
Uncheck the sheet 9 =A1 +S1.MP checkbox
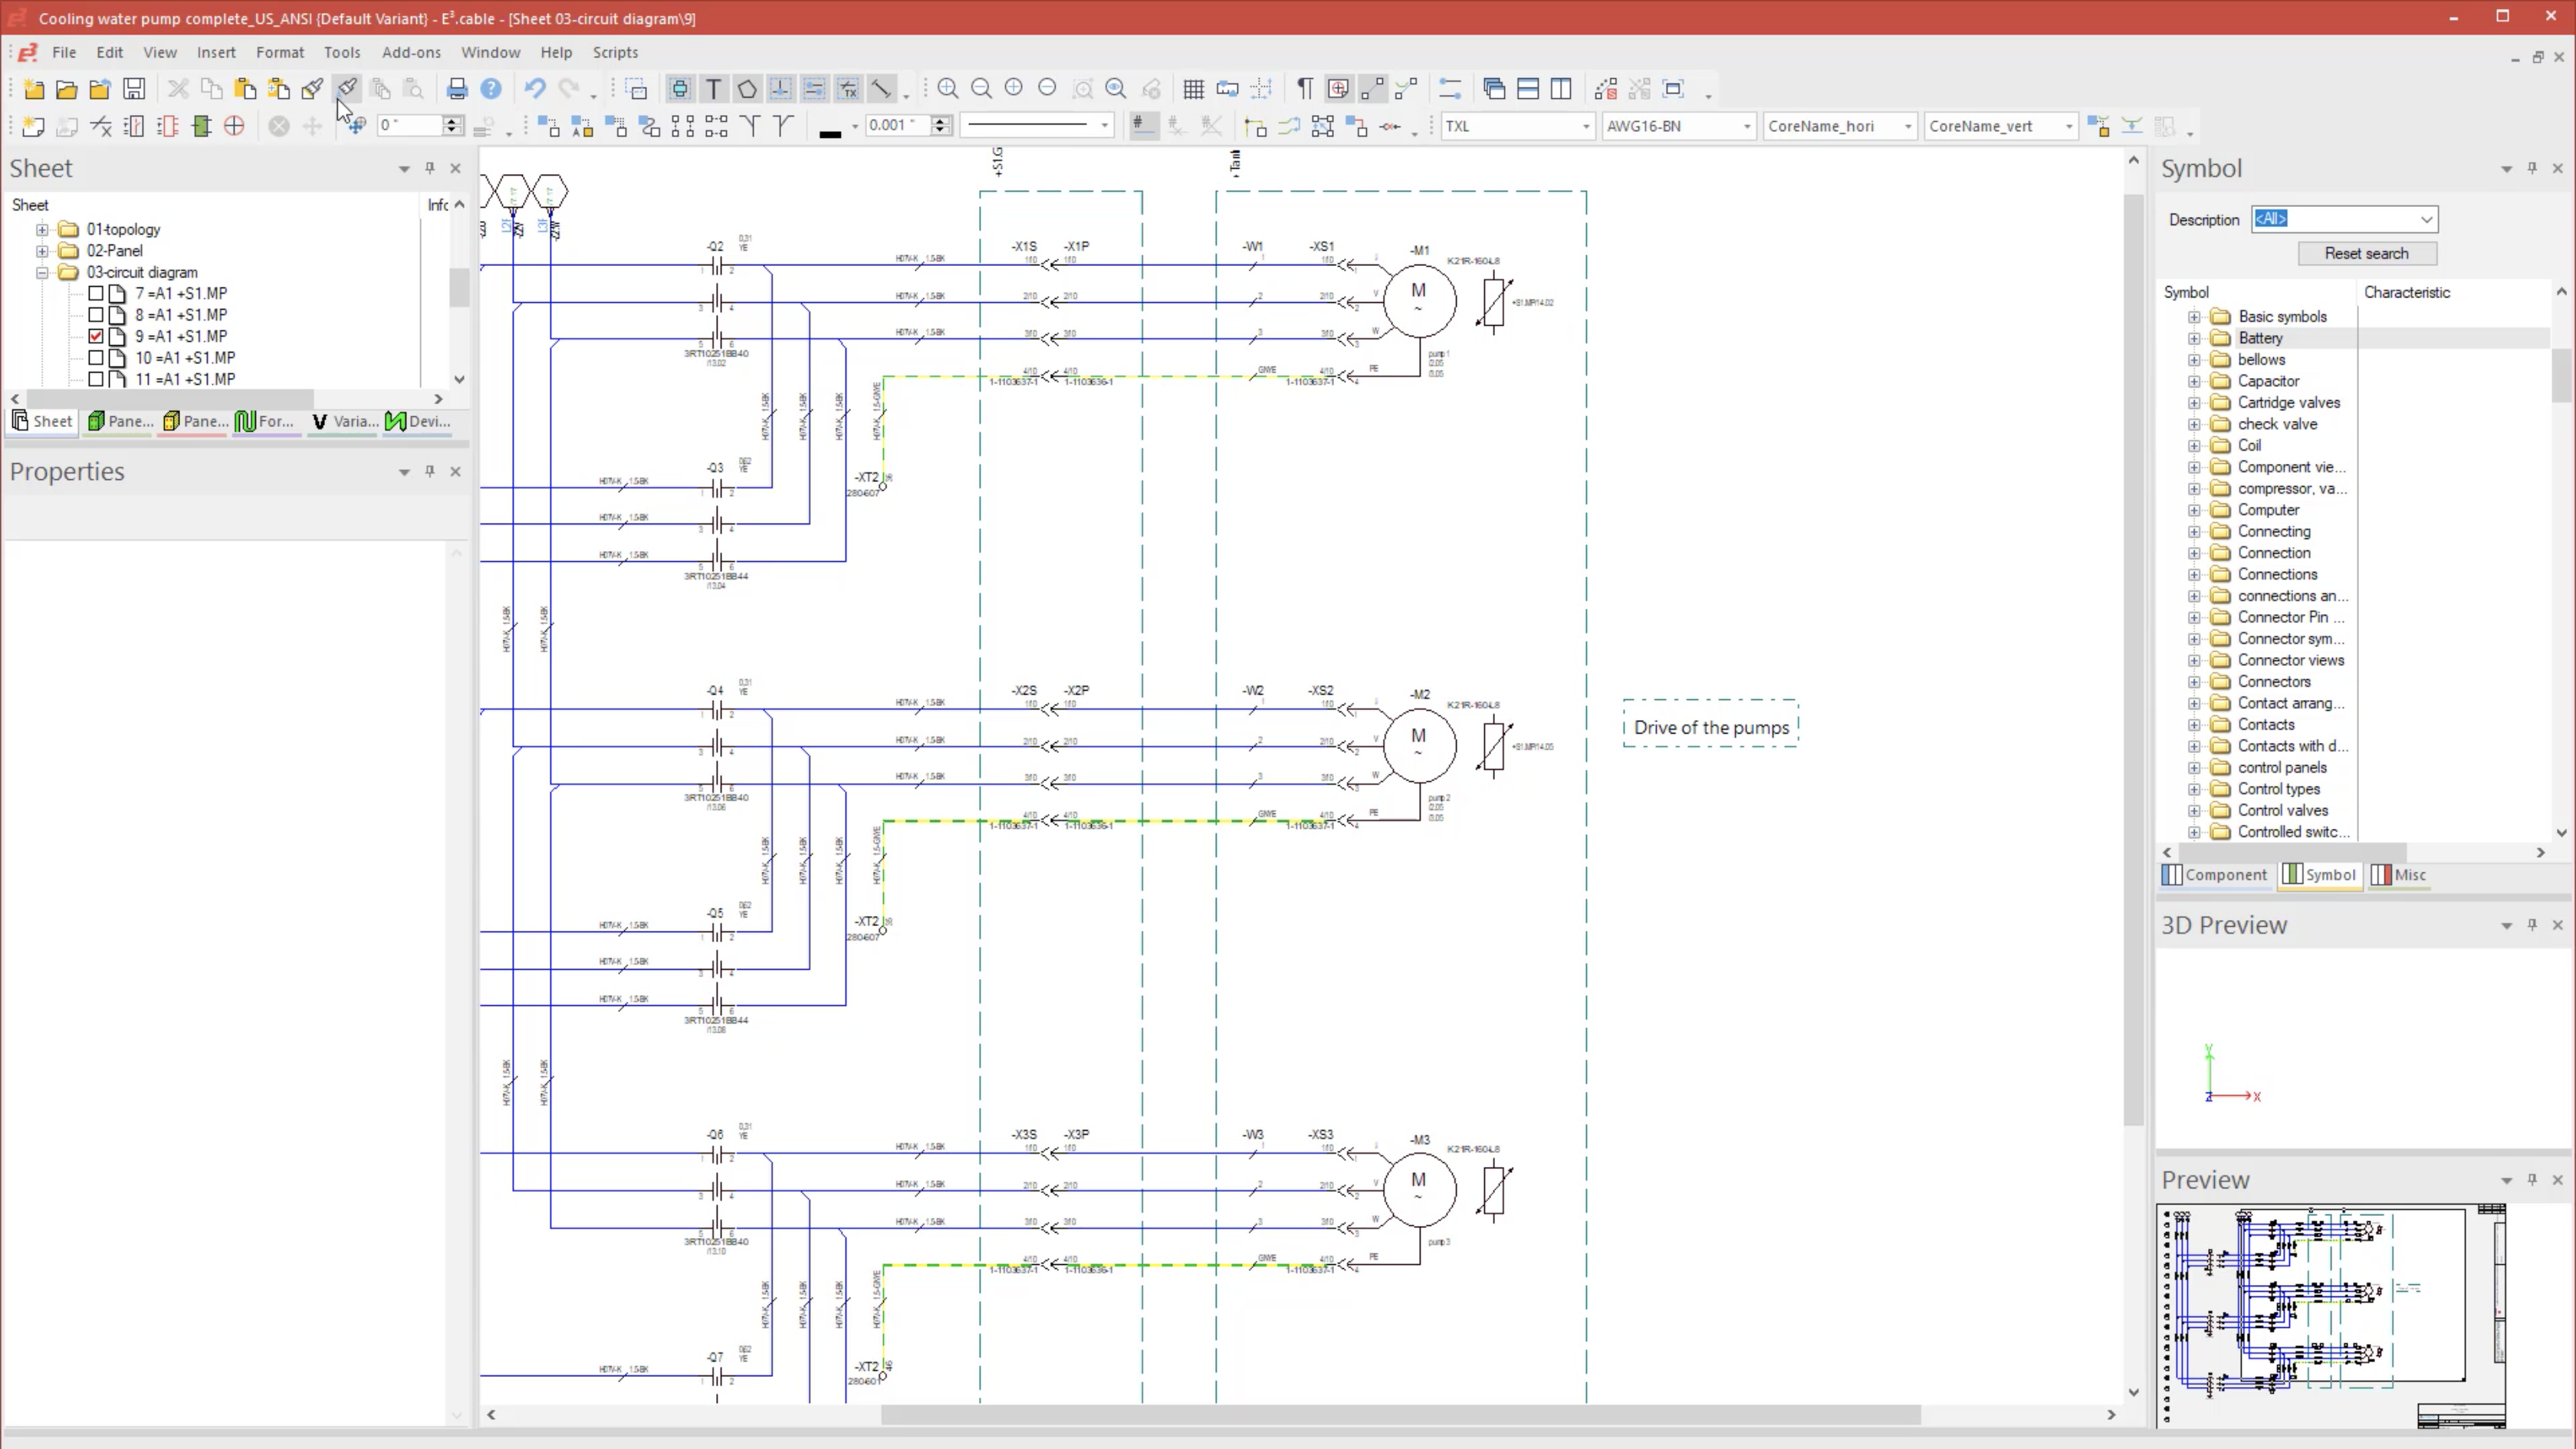point(96,336)
